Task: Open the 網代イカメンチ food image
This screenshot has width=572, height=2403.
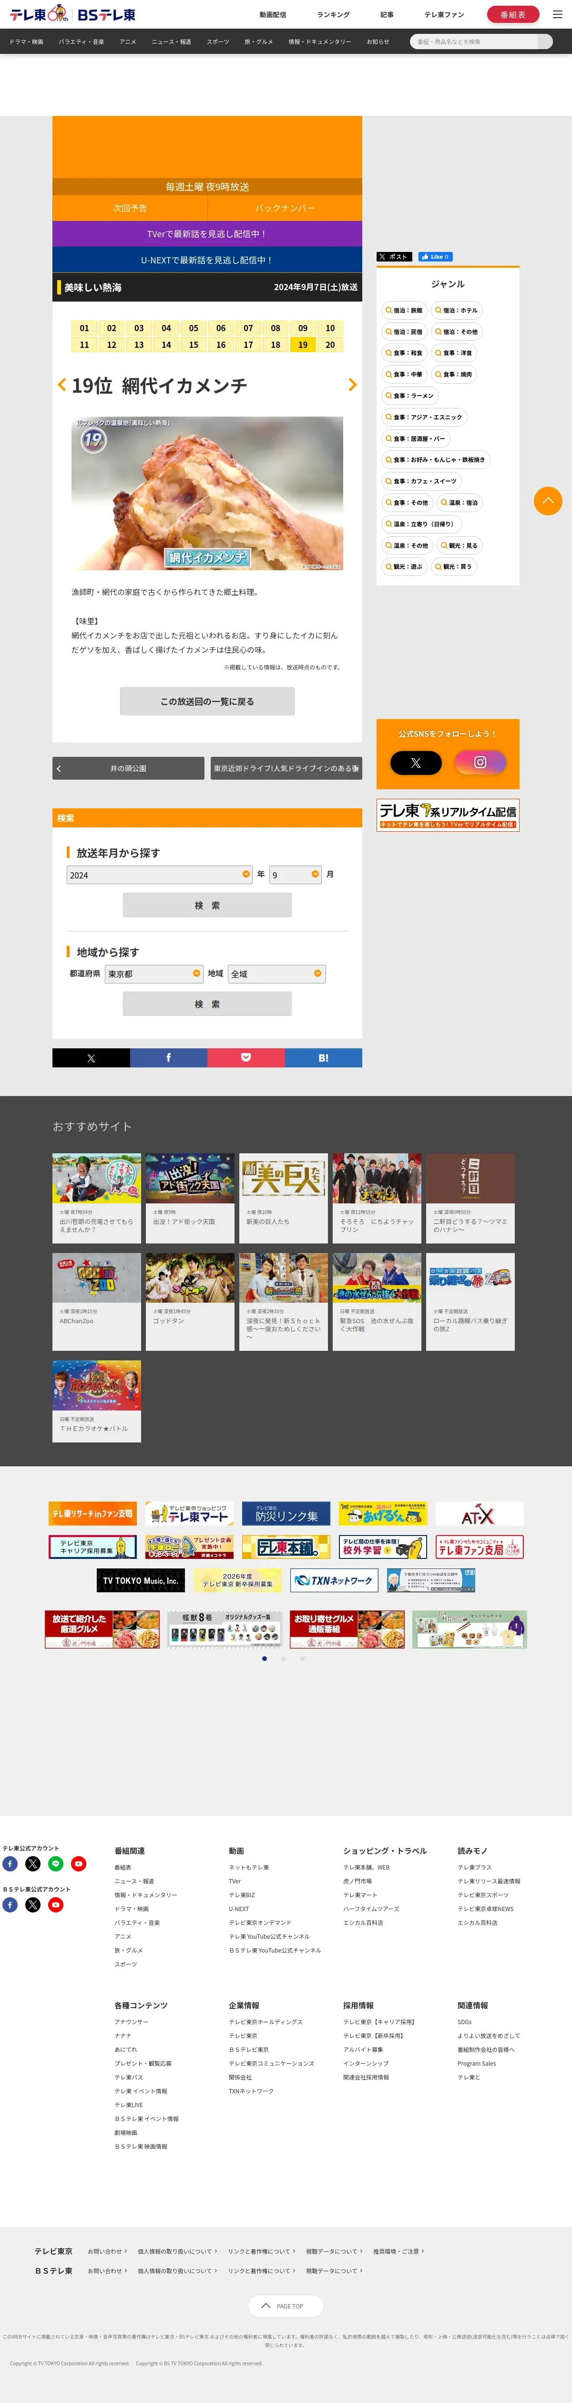Action: point(207,493)
